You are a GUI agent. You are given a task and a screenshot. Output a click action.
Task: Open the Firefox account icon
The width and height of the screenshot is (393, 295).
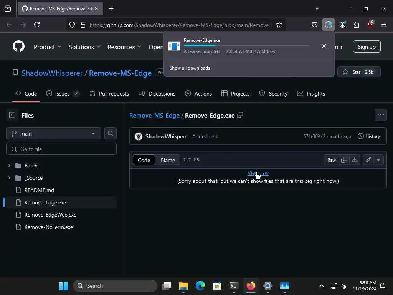[343, 25]
